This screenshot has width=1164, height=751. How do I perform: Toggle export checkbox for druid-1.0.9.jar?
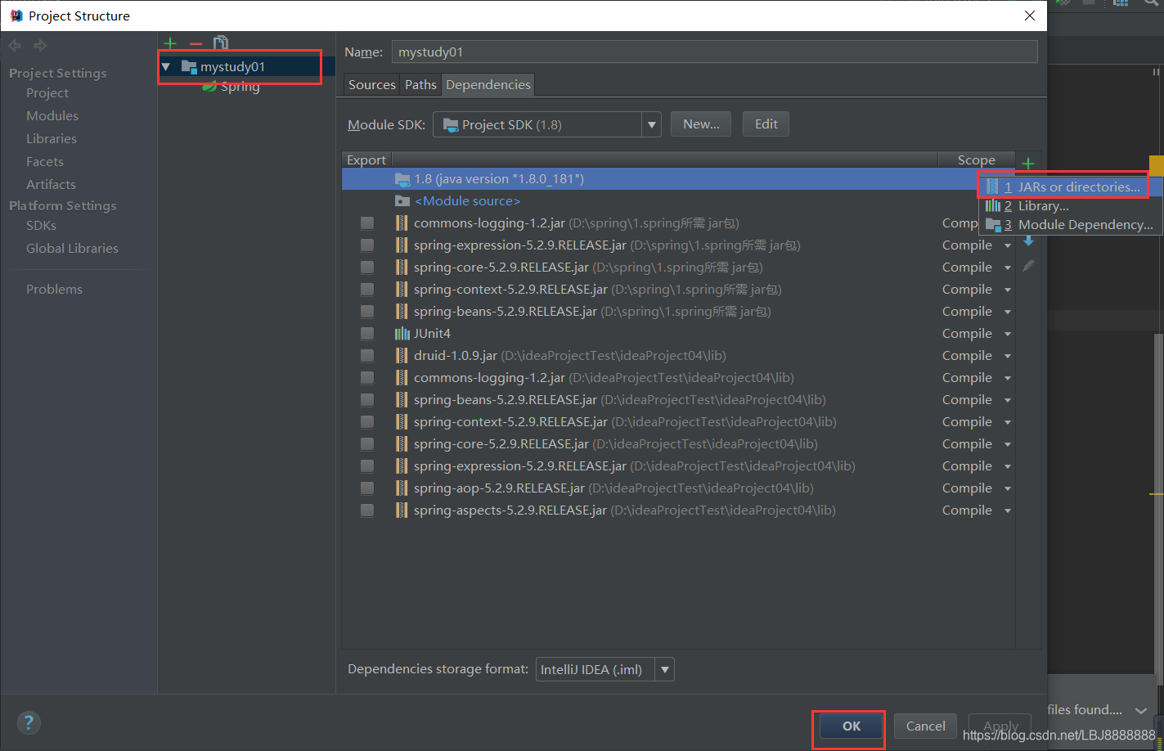367,356
